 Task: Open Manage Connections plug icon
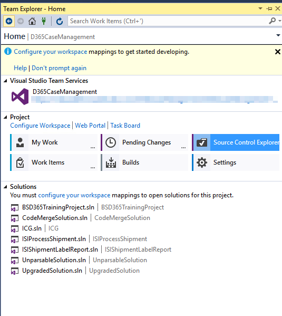(44, 21)
